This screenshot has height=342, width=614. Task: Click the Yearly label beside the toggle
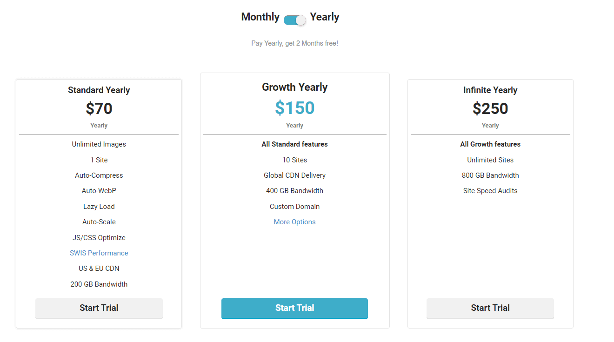coord(324,17)
